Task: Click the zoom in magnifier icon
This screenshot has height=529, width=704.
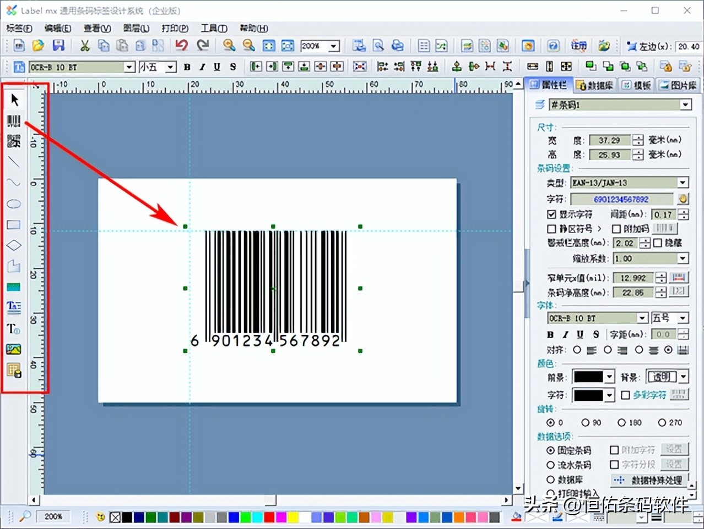Action: coord(229,46)
